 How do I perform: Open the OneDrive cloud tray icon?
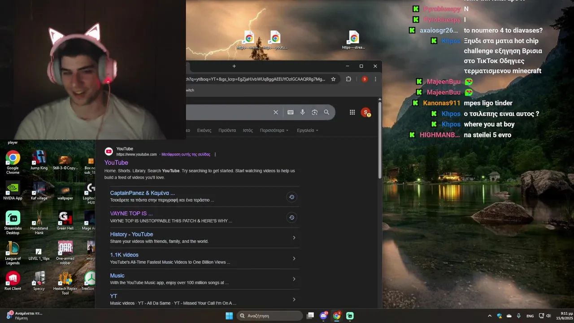(509, 316)
